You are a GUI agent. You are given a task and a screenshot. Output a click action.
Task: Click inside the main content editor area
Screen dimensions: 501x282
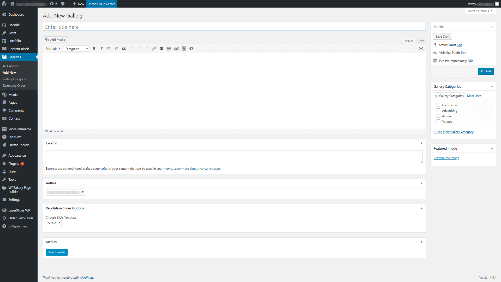[x=234, y=91]
